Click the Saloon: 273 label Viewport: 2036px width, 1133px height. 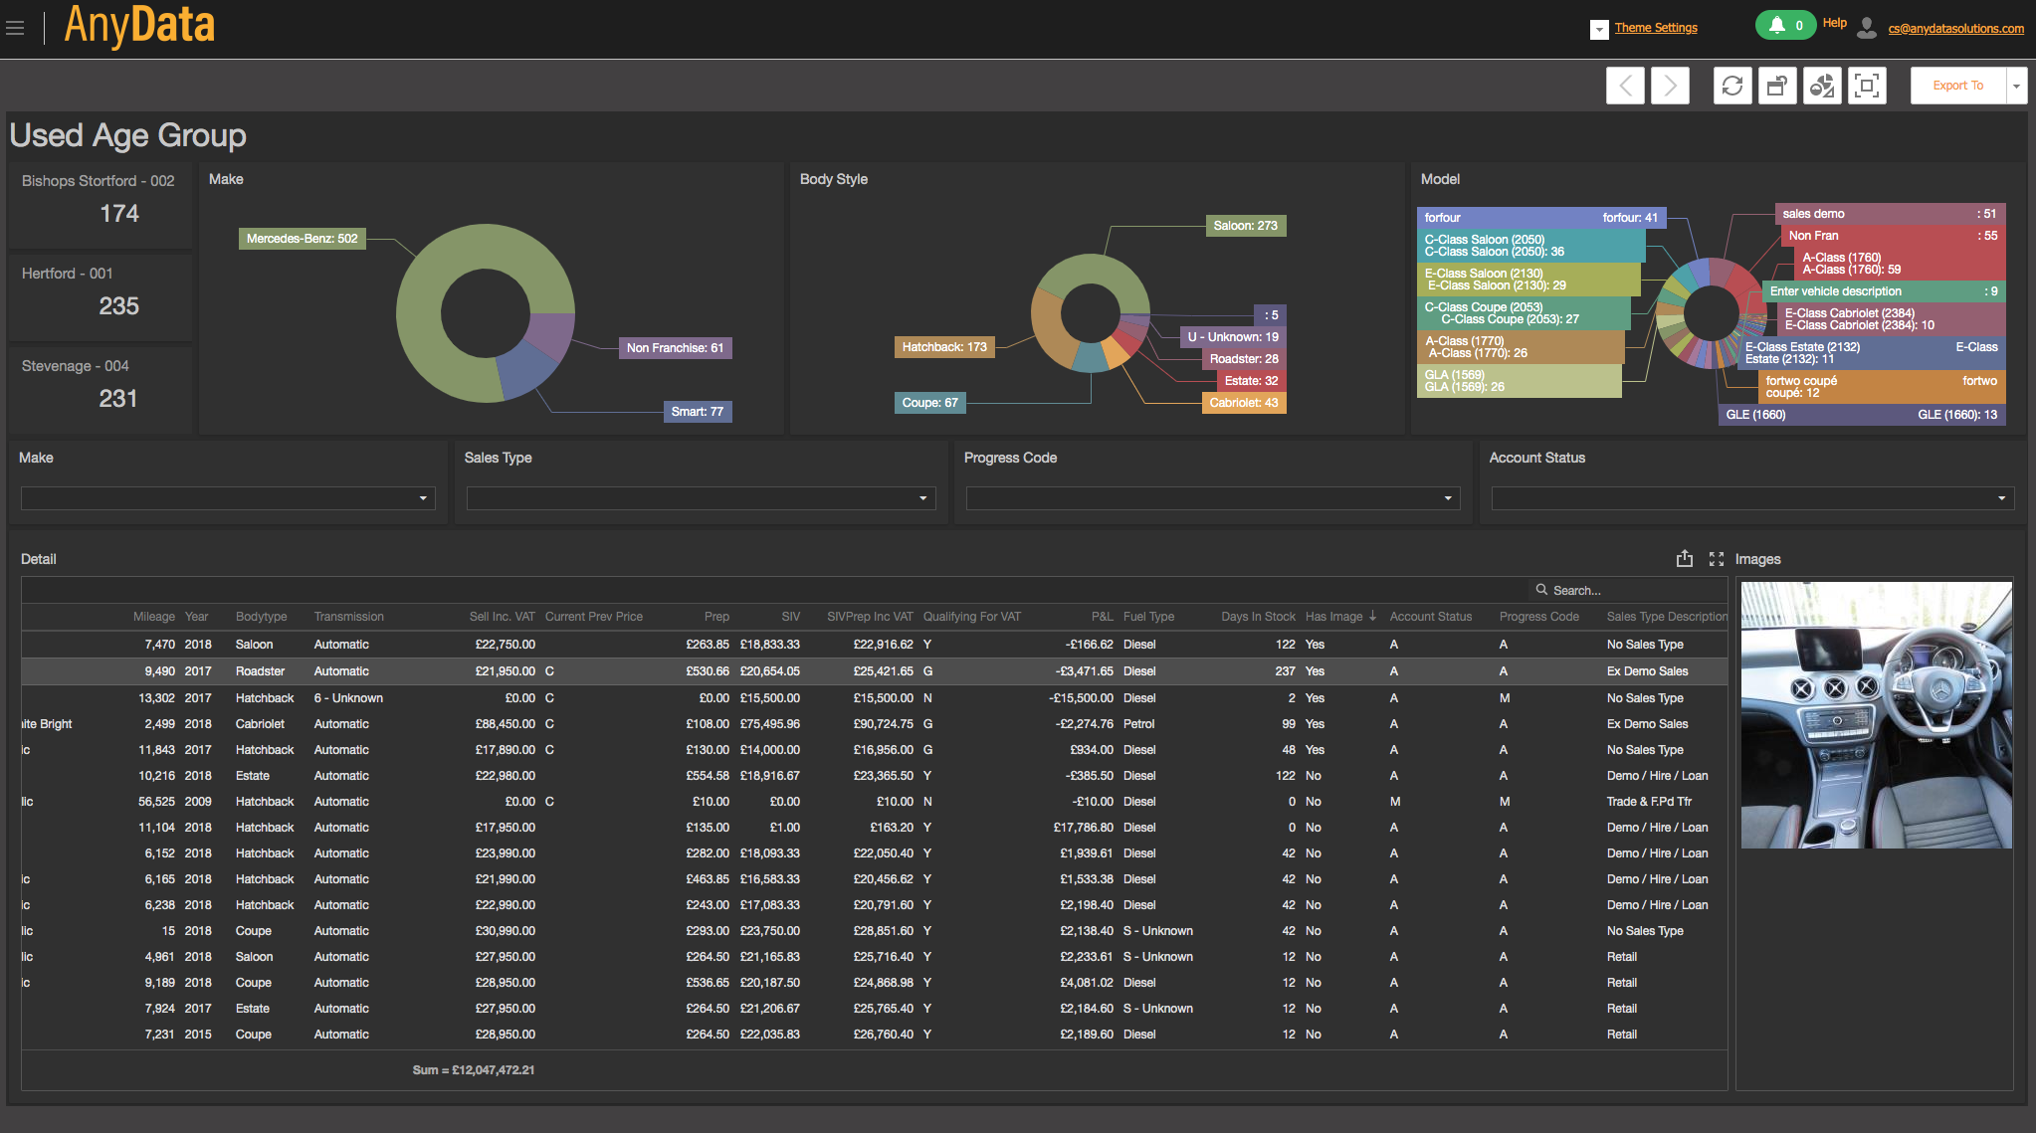(1245, 226)
